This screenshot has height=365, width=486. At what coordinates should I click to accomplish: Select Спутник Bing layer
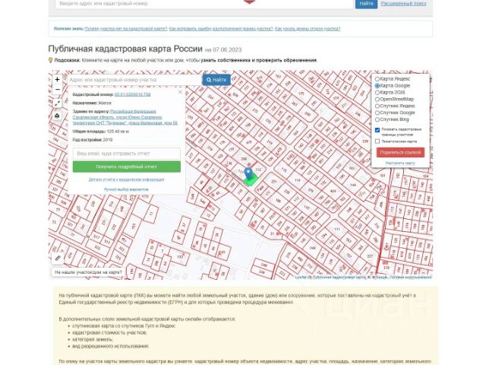click(x=377, y=119)
